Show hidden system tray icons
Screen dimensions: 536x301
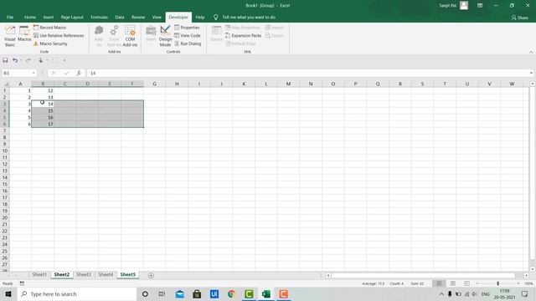(441, 293)
